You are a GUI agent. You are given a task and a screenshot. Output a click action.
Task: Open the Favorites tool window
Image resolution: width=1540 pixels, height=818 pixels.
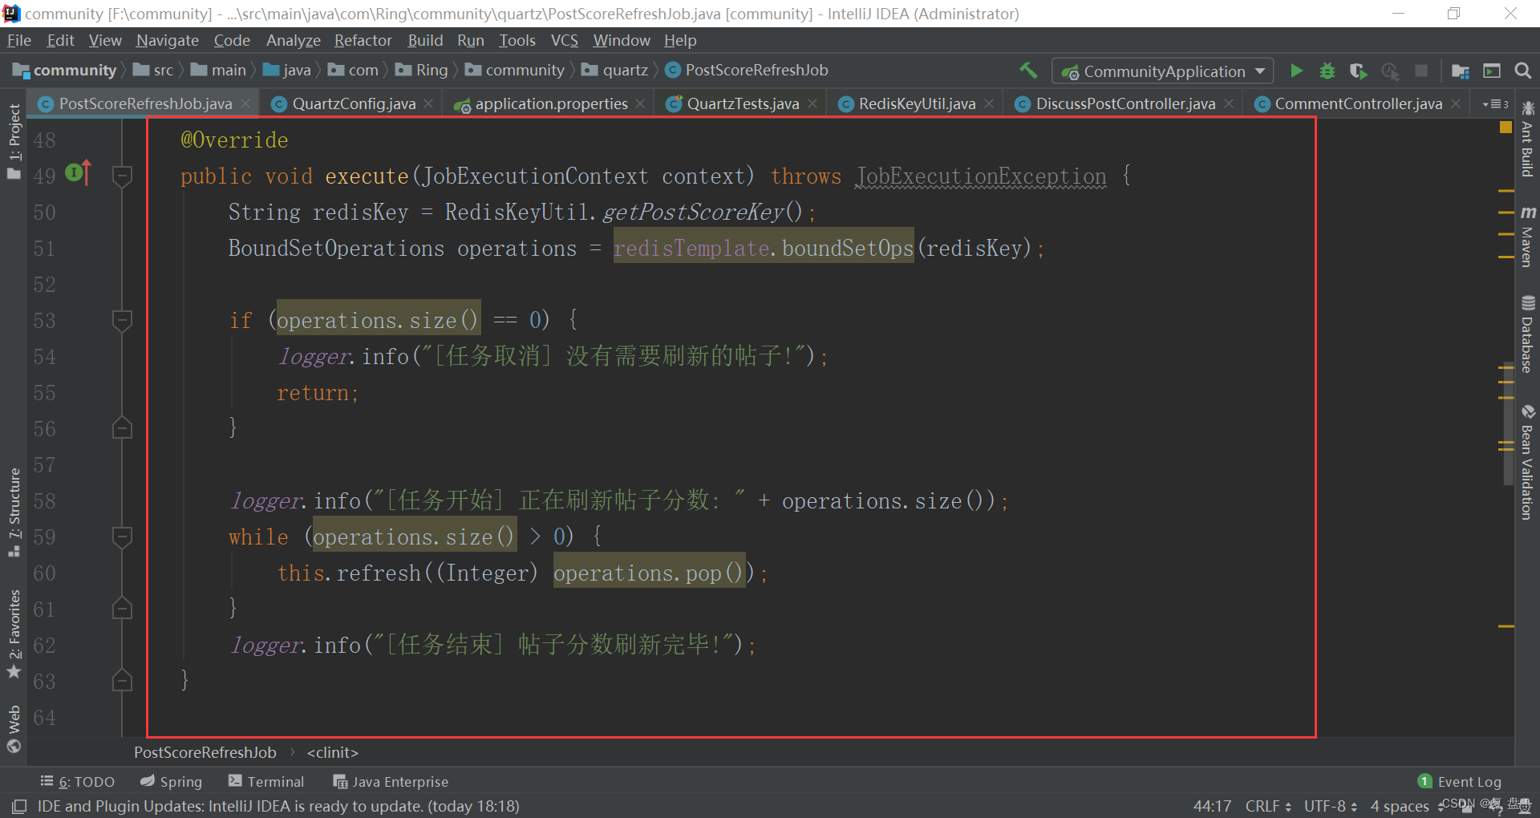pyautogui.click(x=14, y=634)
